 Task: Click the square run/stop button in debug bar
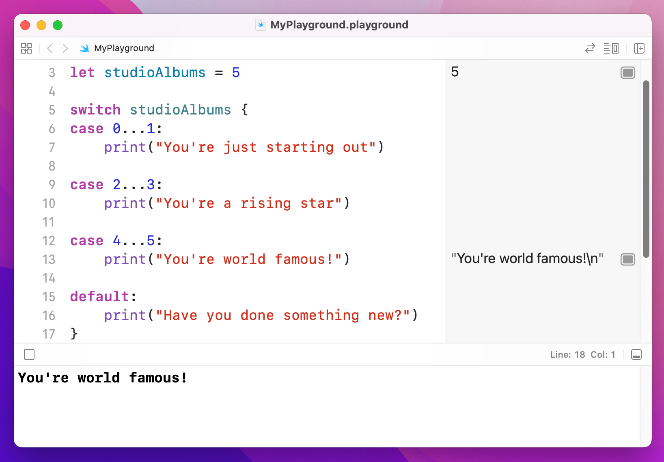[29, 354]
